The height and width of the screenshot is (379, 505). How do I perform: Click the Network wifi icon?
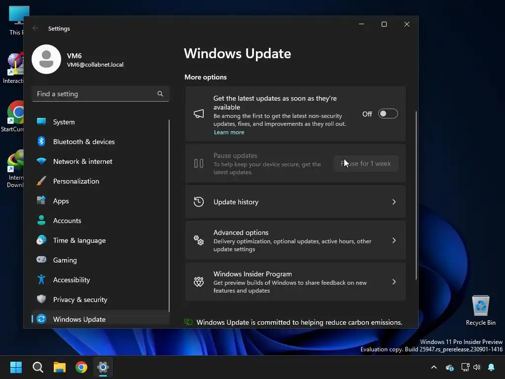(x=41, y=161)
